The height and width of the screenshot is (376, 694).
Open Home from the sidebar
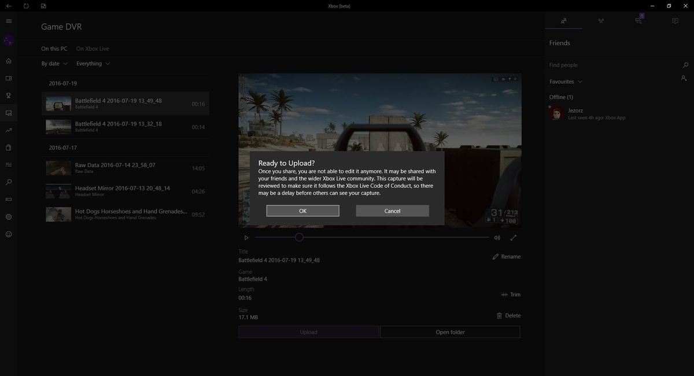coord(8,60)
